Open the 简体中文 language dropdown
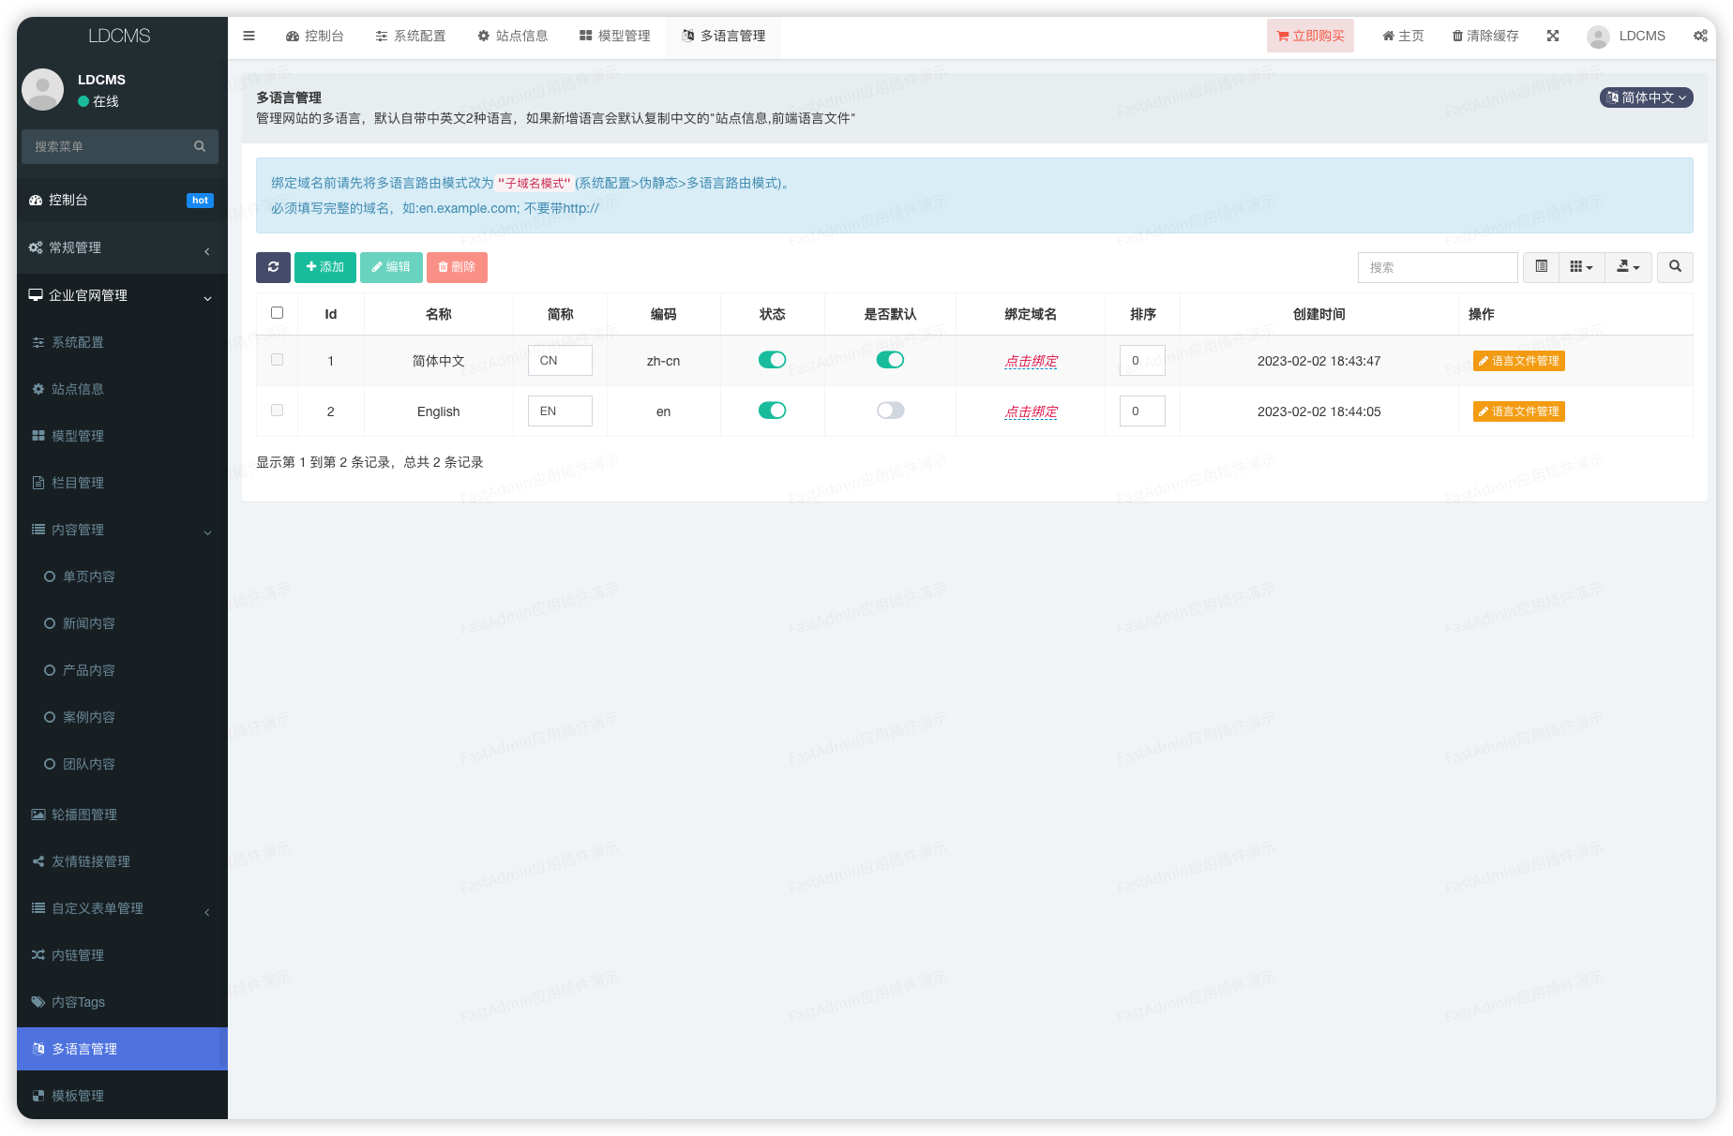Viewport: 1733px width, 1136px height. tap(1646, 97)
